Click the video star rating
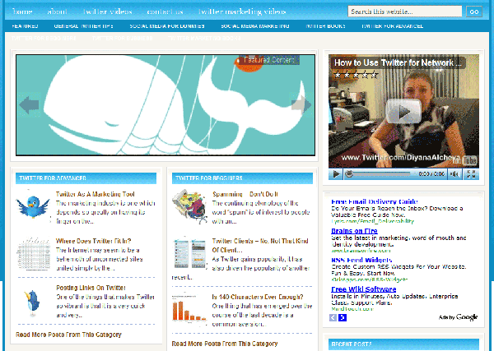Viewport: 494px width, 351px height. click(x=356, y=75)
